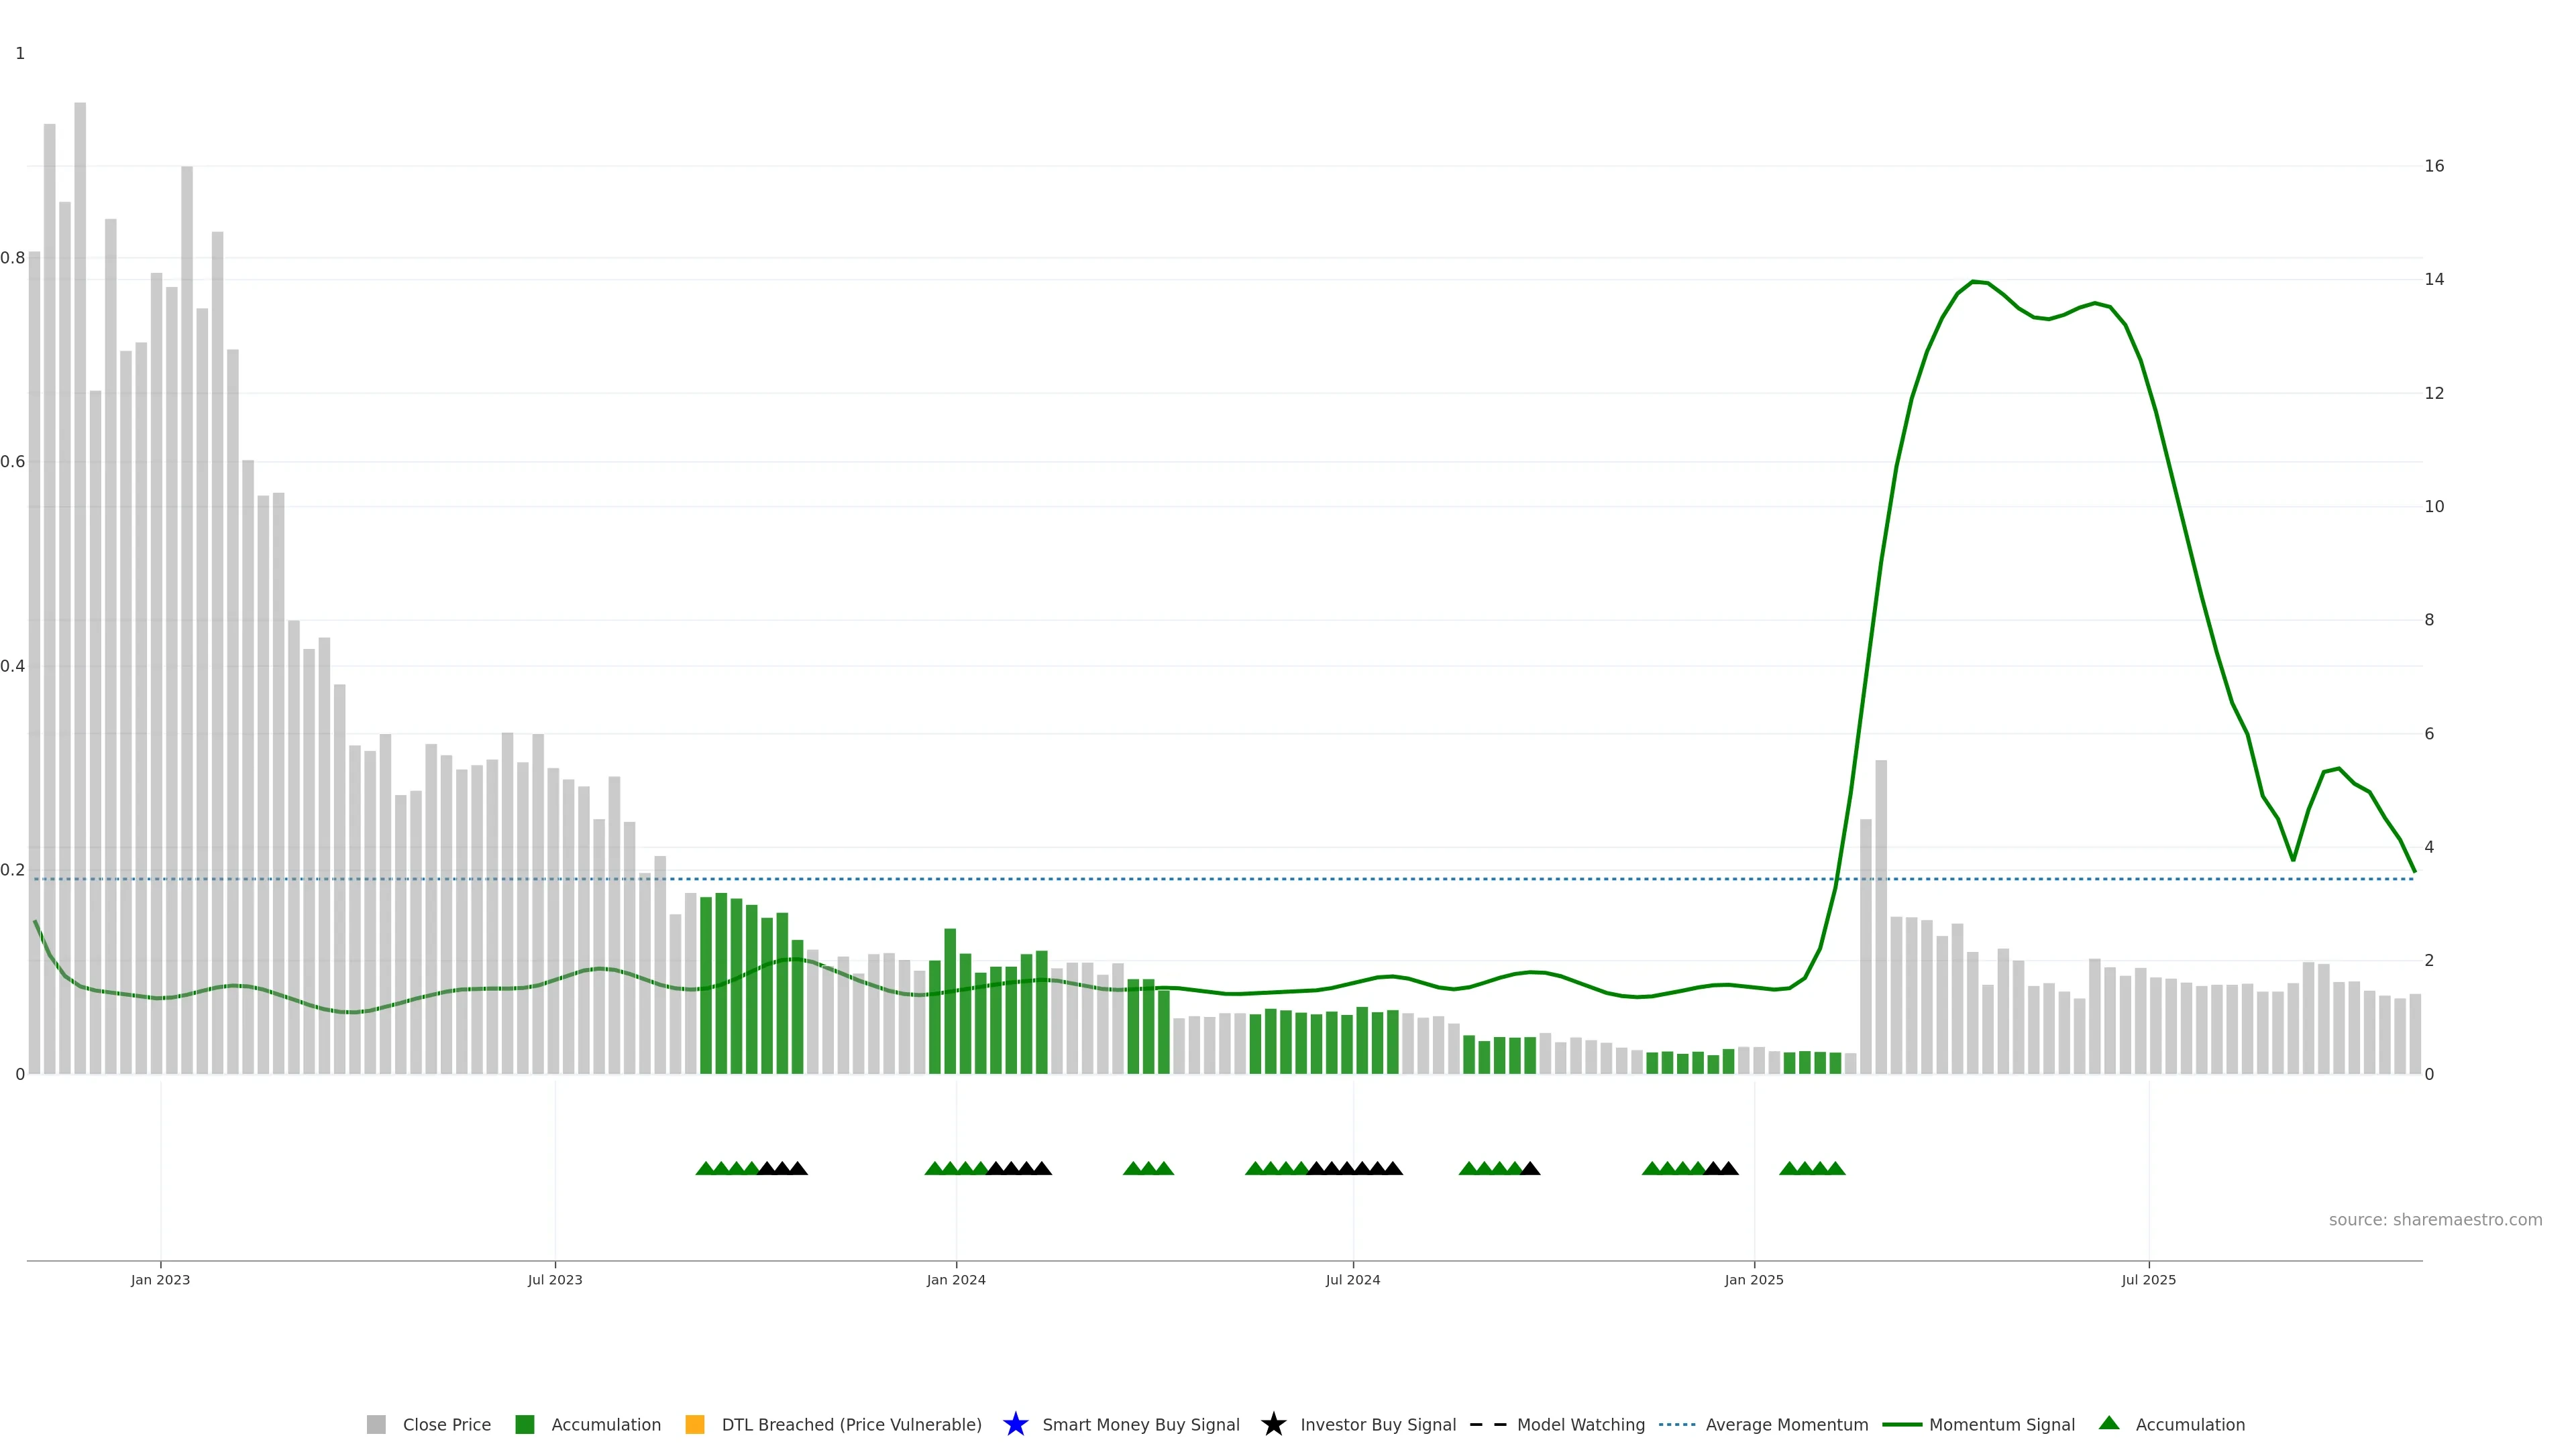Click the Jul 2025 axis label
The width and height of the screenshot is (2576, 1448).
(2148, 1279)
